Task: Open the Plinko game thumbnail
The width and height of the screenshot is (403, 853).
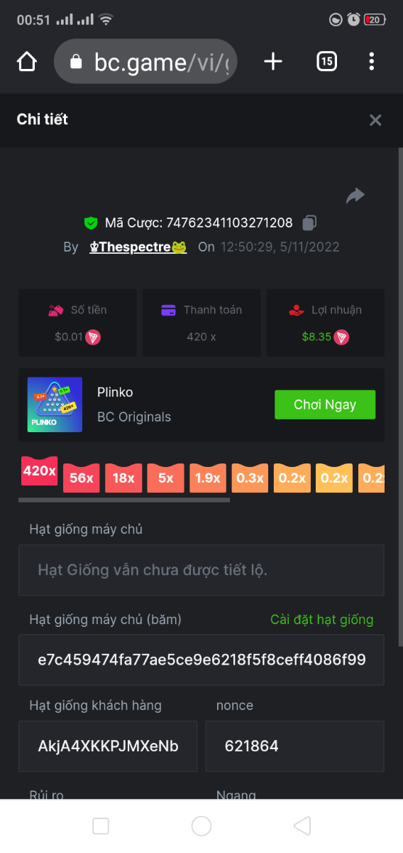Action: tap(55, 404)
